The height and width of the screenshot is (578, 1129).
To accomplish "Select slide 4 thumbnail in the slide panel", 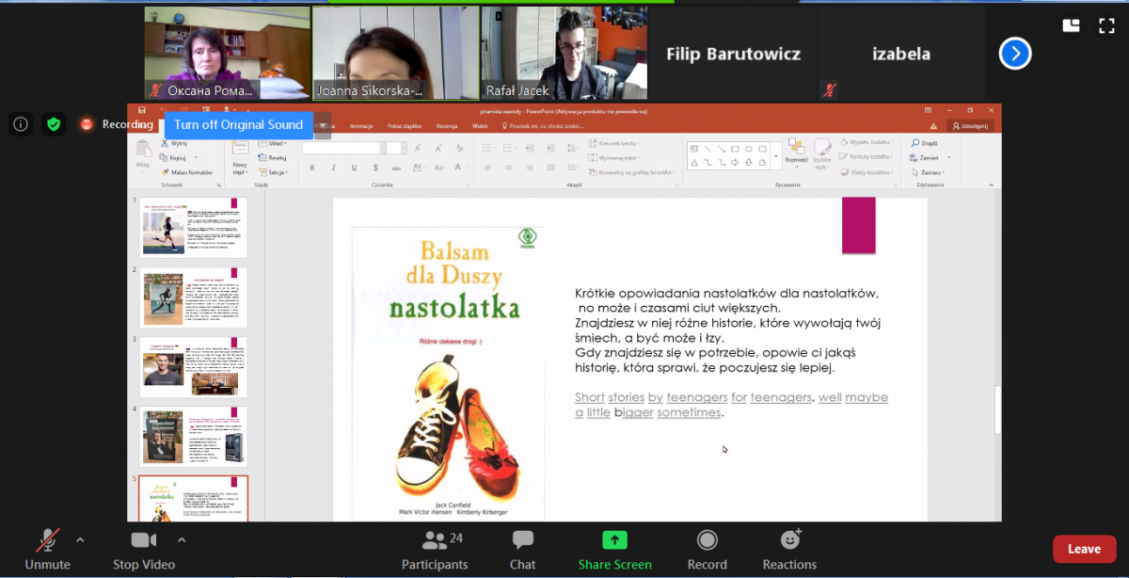I will click(x=194, y=436).
